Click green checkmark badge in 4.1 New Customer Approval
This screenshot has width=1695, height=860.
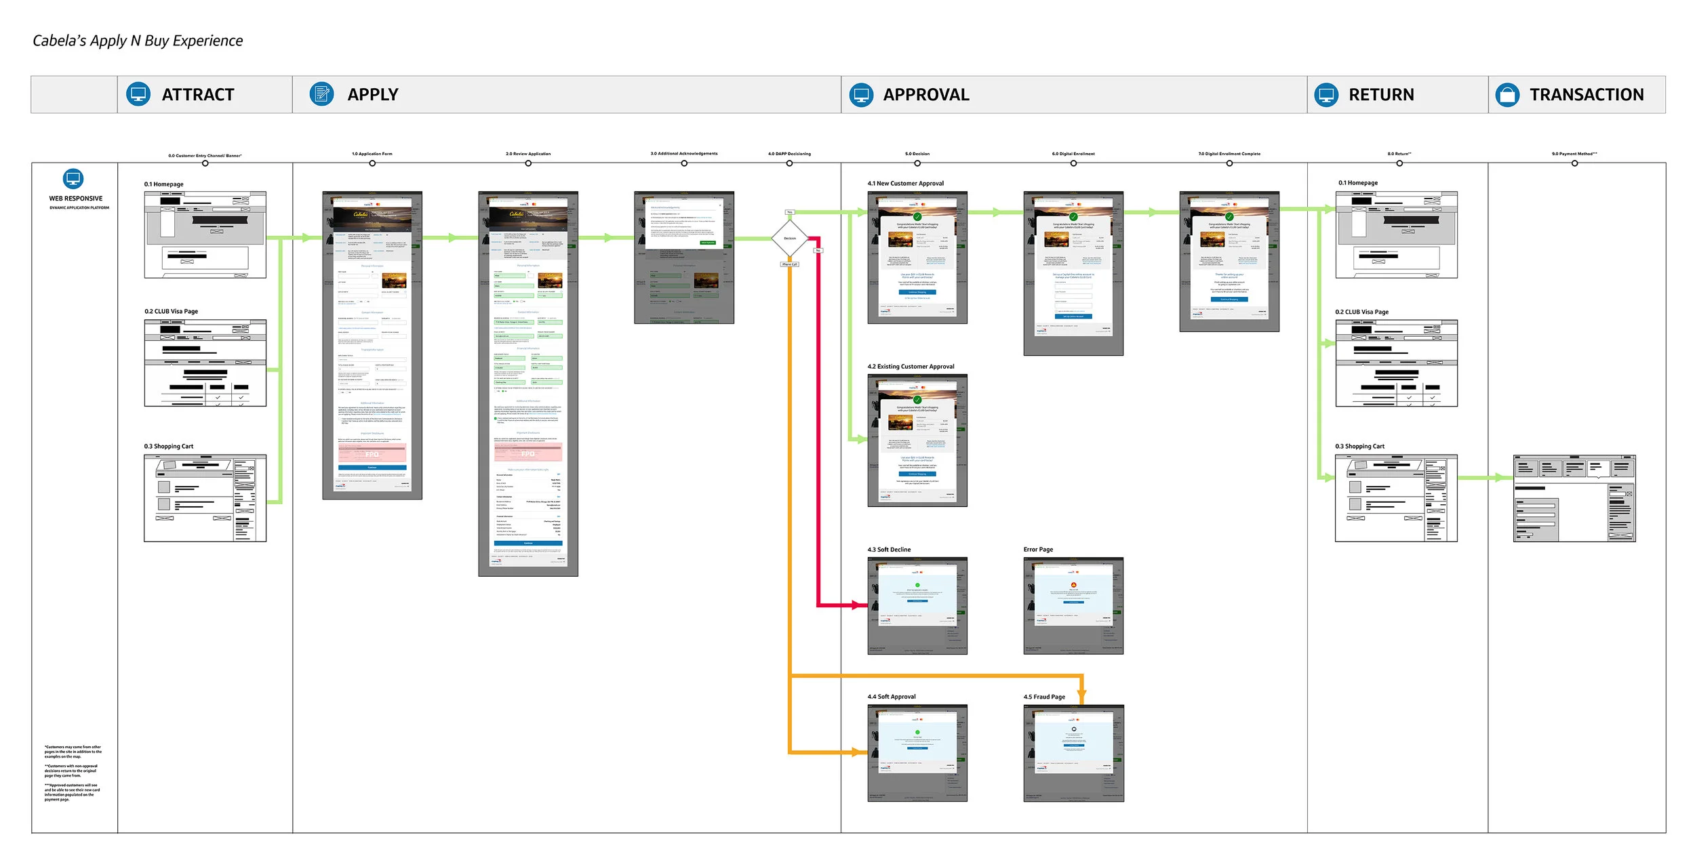coord(917,216)
